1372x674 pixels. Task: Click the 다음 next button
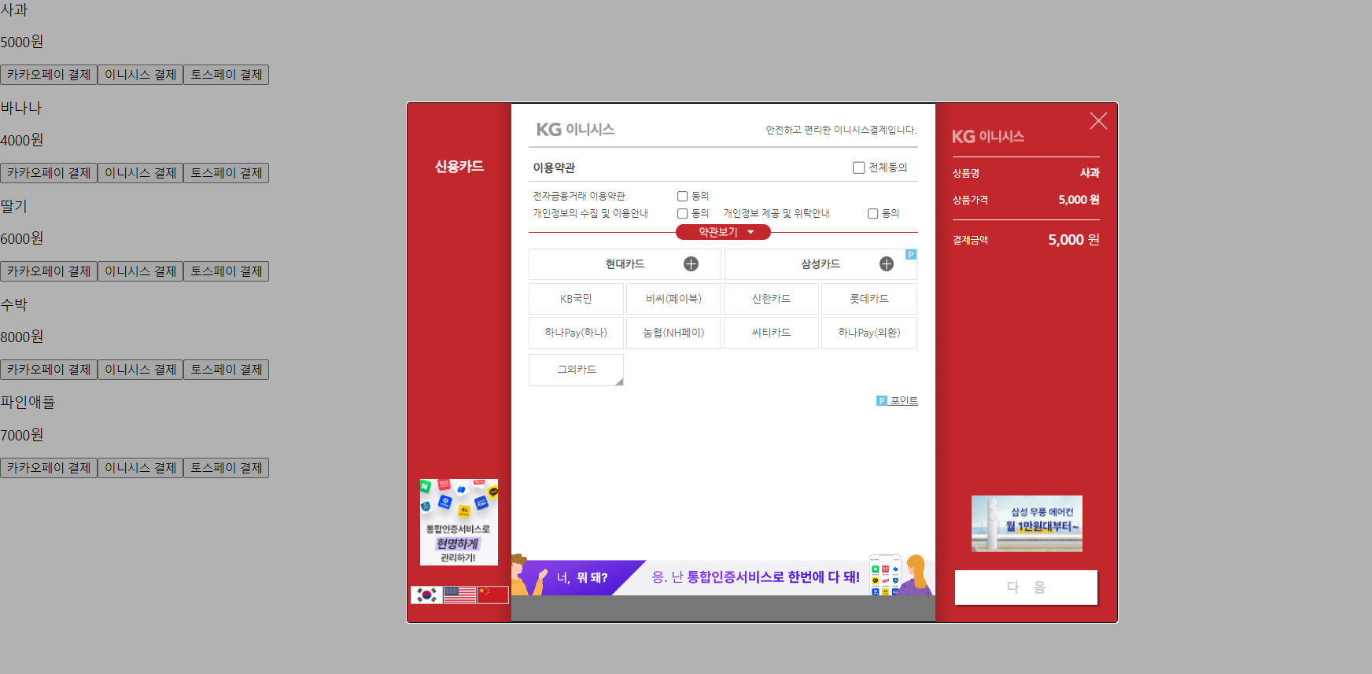(1026, 587)
